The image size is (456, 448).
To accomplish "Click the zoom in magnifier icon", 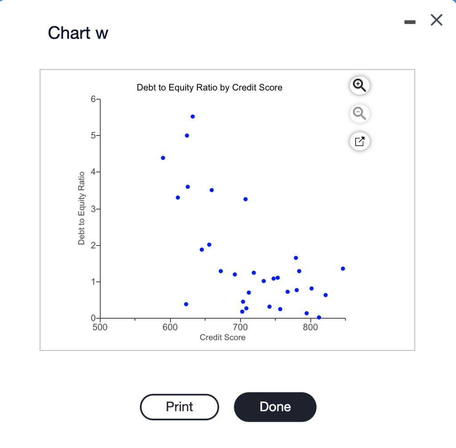I will (359, 86).
